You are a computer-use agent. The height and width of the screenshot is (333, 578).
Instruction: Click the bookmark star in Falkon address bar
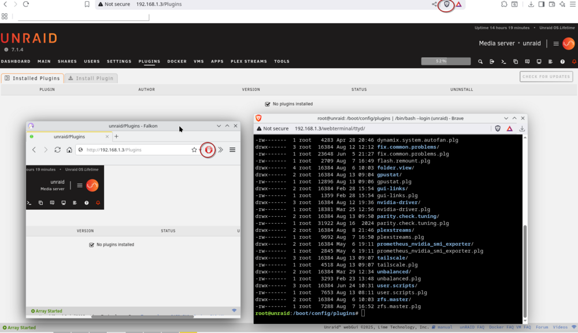[194, 150]
